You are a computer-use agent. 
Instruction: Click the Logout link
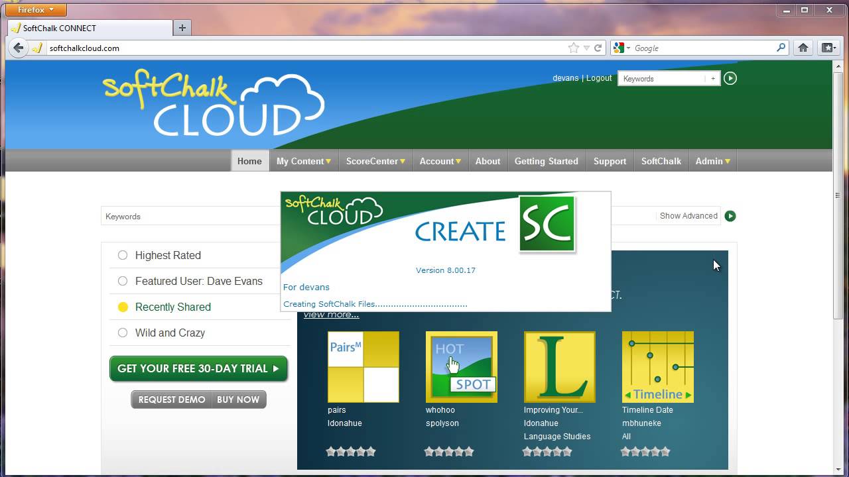599,78
